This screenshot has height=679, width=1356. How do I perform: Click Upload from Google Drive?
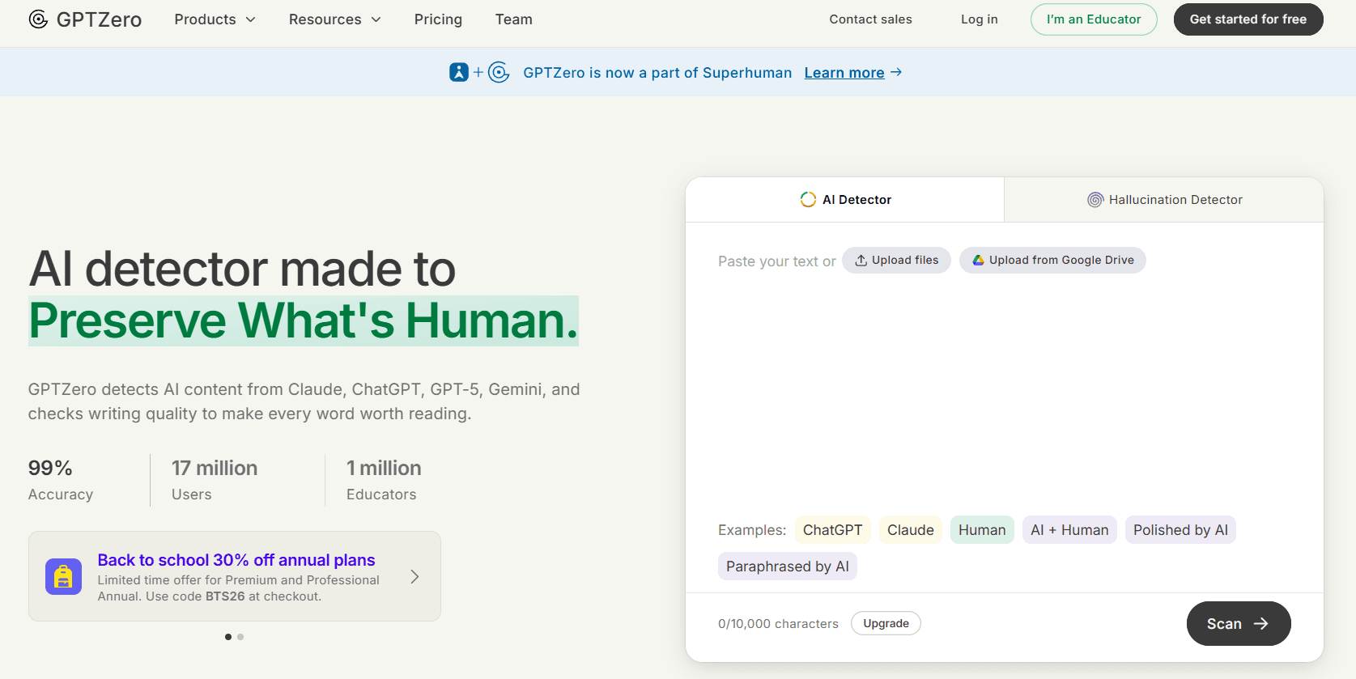pyautogui.click(x=1052, y=261)
